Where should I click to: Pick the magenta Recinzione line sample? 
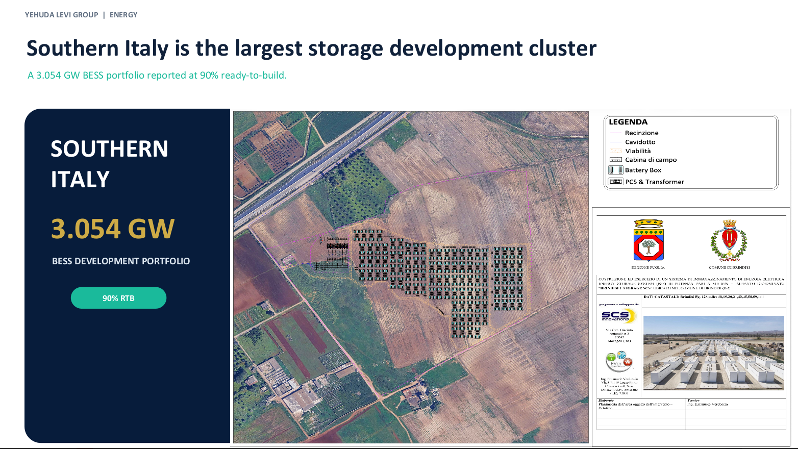pos(616,133)
